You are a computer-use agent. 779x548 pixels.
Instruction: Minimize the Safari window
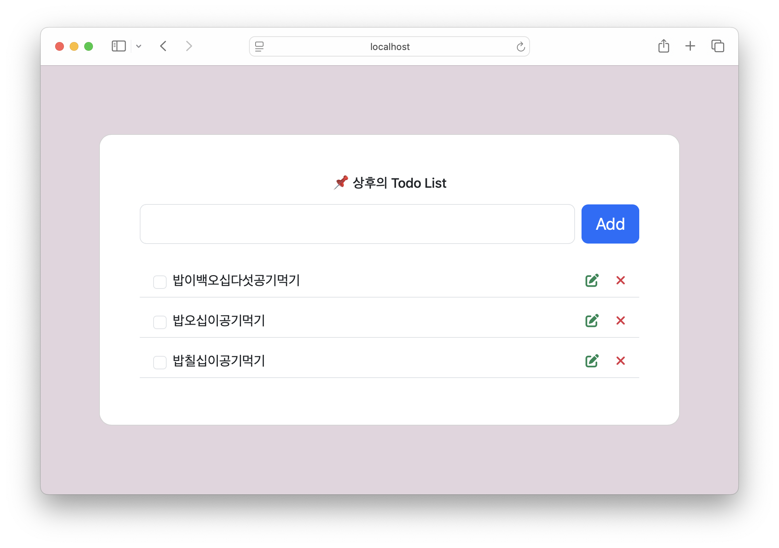[x=74, y=46]
